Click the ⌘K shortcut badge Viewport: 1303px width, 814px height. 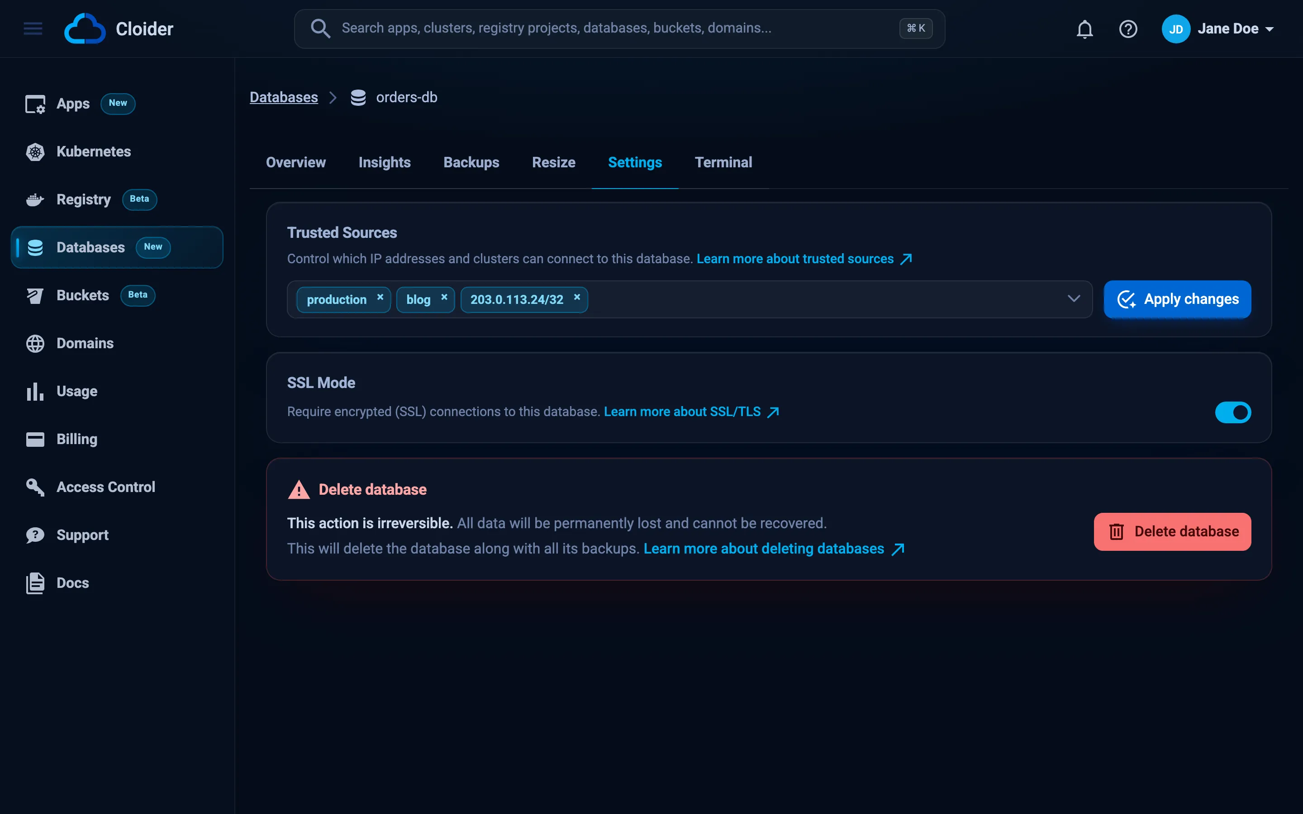[915, 28]
